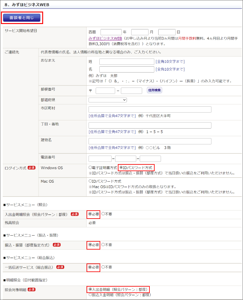Click the Mac OS label
This screenshot has width=243, height=300.
tap(47, 181)
